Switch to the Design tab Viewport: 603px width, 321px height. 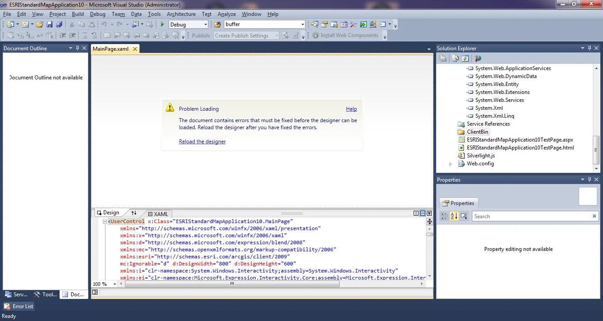(x=109, y=213)
